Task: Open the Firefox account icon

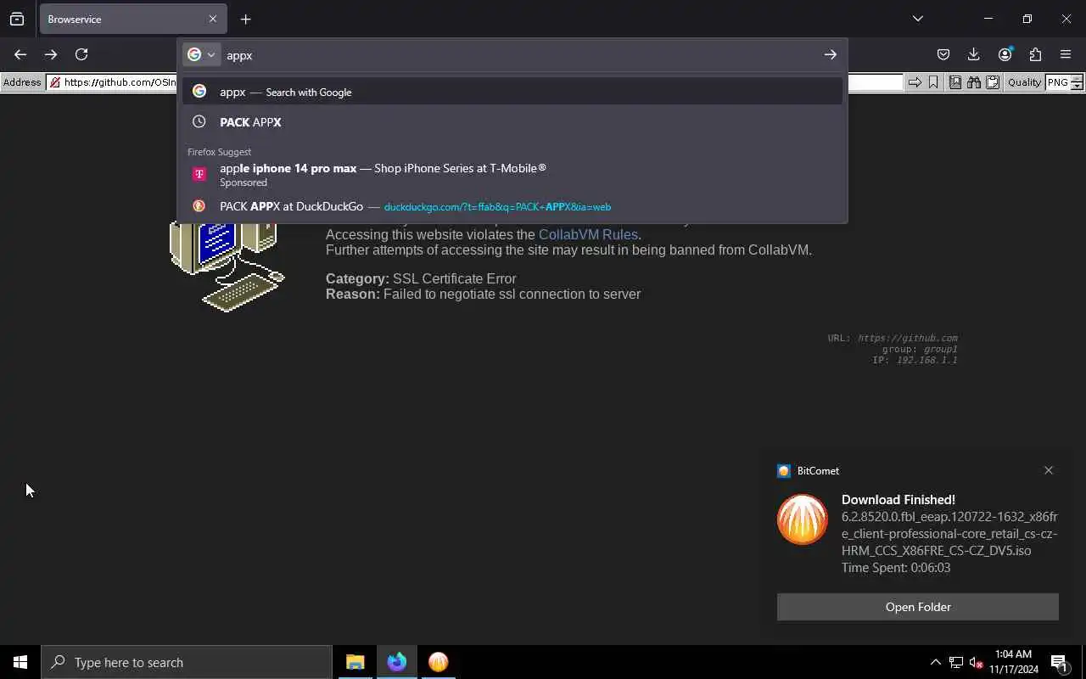Action: 1005,54
